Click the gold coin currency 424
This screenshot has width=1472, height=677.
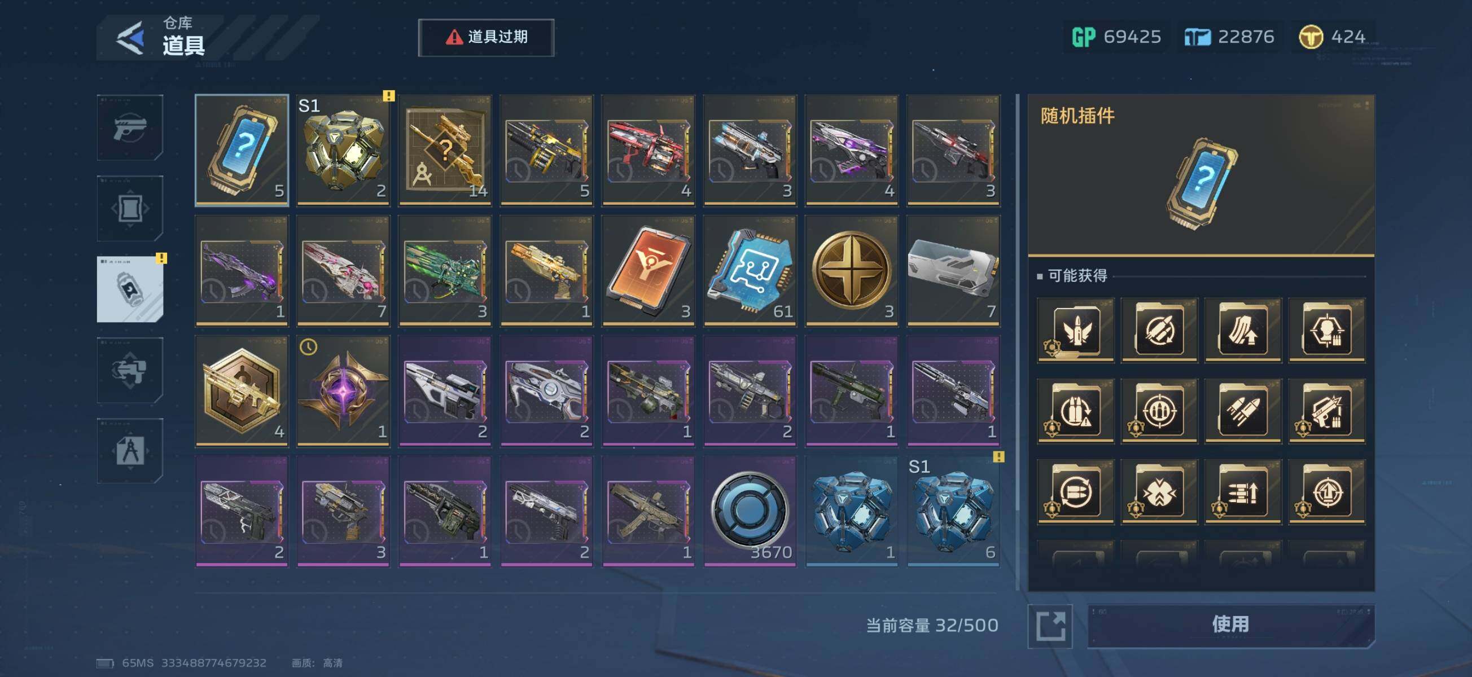click(1332, 37)
